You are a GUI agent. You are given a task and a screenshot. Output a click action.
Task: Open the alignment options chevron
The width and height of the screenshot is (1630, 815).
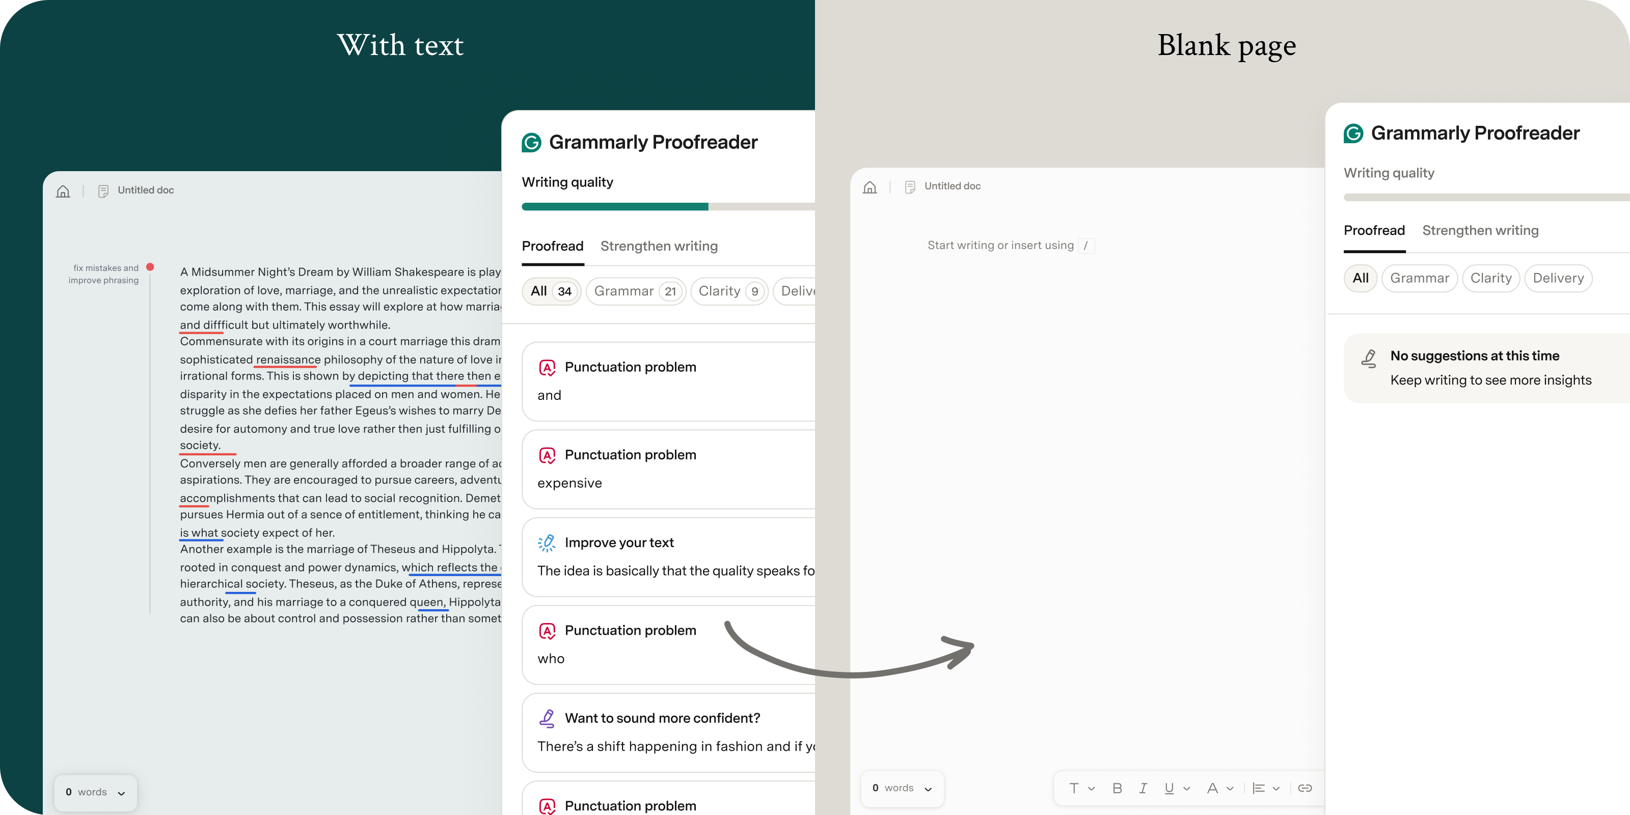pos(1276,789)
